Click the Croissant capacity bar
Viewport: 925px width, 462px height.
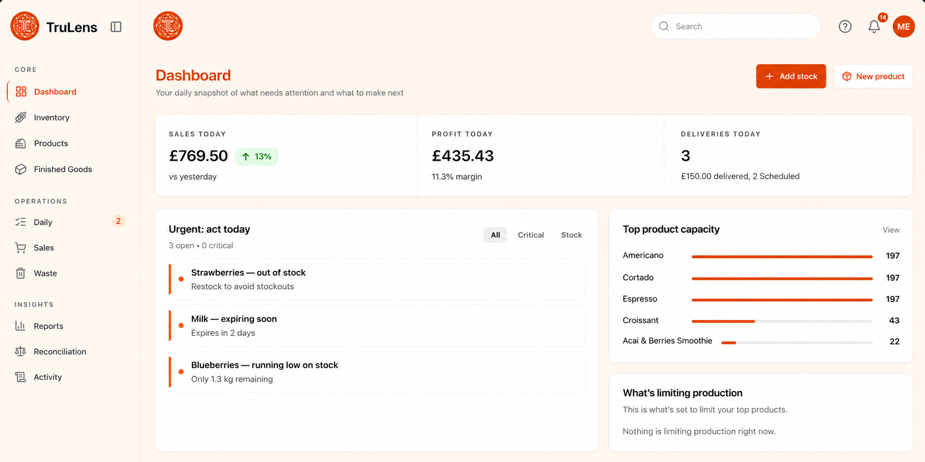782,321
